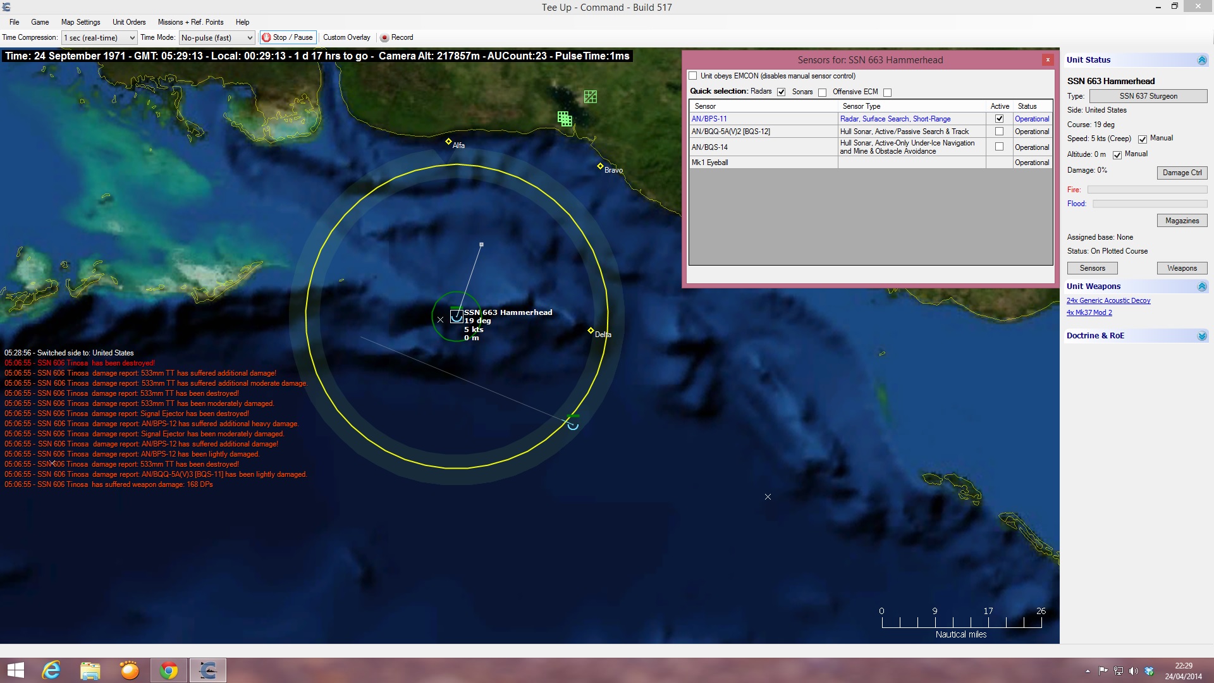Click the green airbase group icon near coast

click(x=565, y=118)
